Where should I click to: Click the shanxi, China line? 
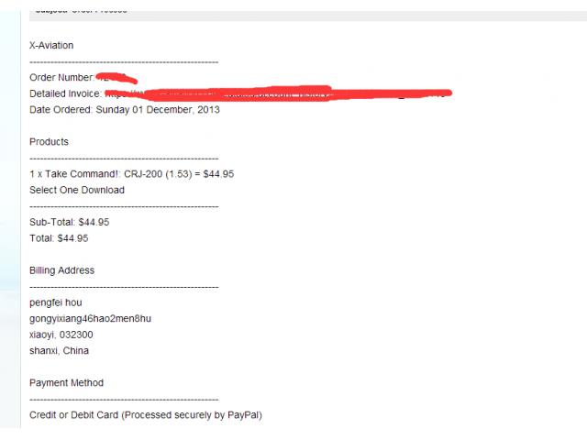[59, 351]
